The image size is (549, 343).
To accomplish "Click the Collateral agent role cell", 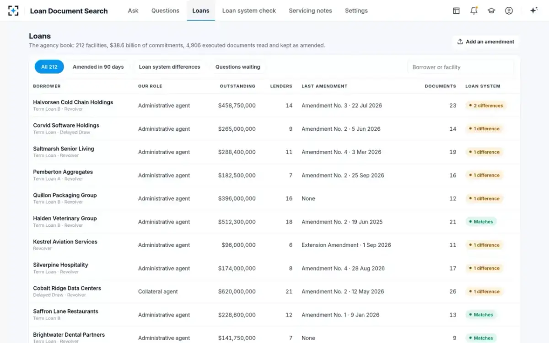I will (158, 292).
